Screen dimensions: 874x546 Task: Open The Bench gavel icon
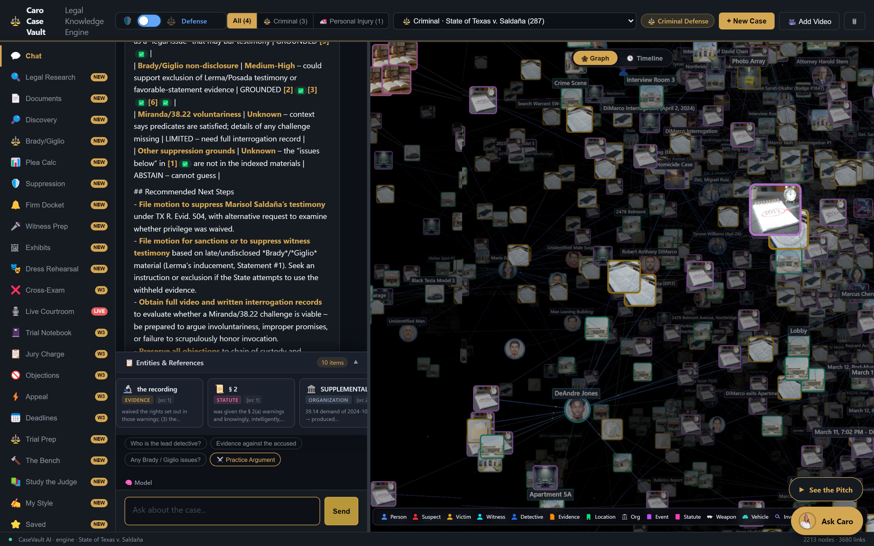click(x=16, y=461)
